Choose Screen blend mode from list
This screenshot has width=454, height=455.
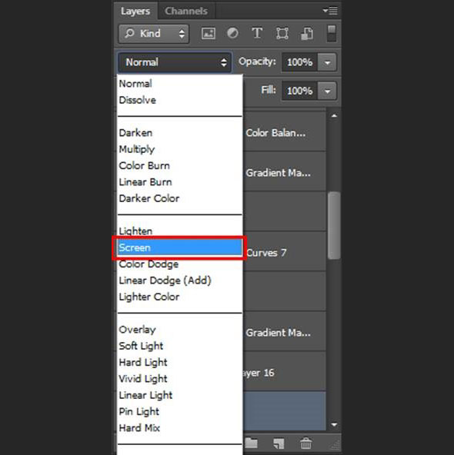pyautogui.click(x=179, y=247)
